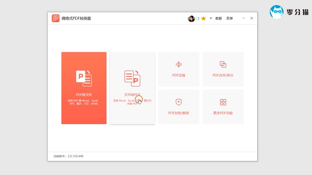Click the 嗨格式PDF转换器 title text
312x175 pixels.
coord(76,18)
